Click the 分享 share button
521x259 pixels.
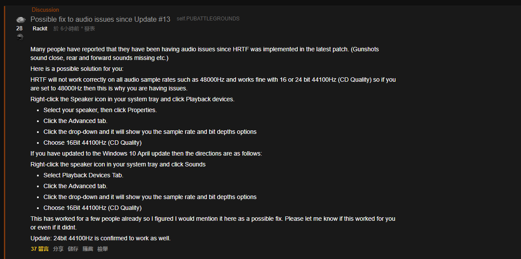click(x=58, y=249)
